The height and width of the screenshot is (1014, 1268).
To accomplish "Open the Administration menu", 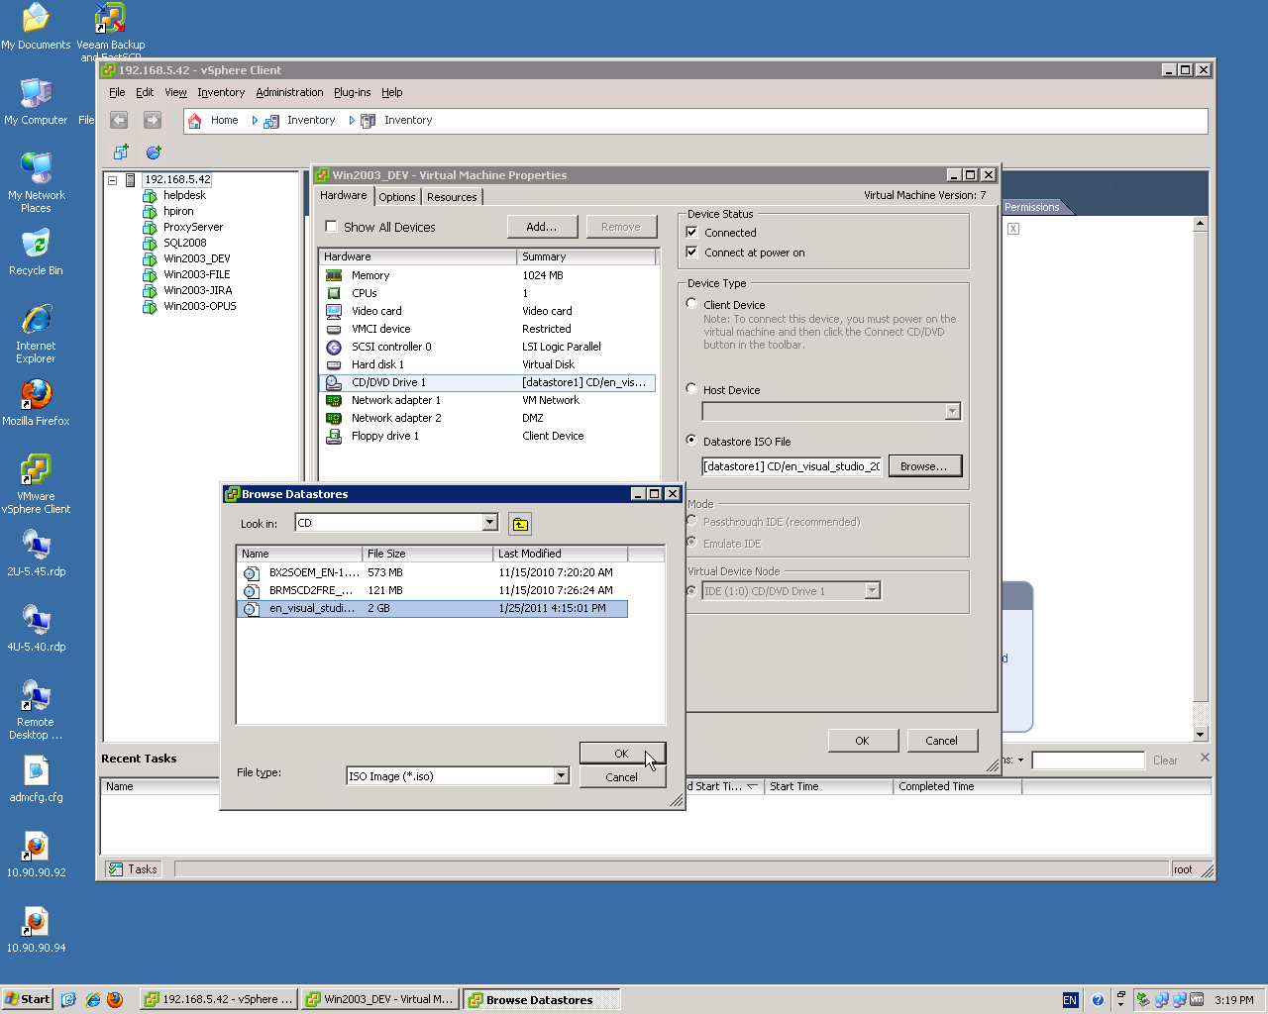I will (x=289, y=93).
